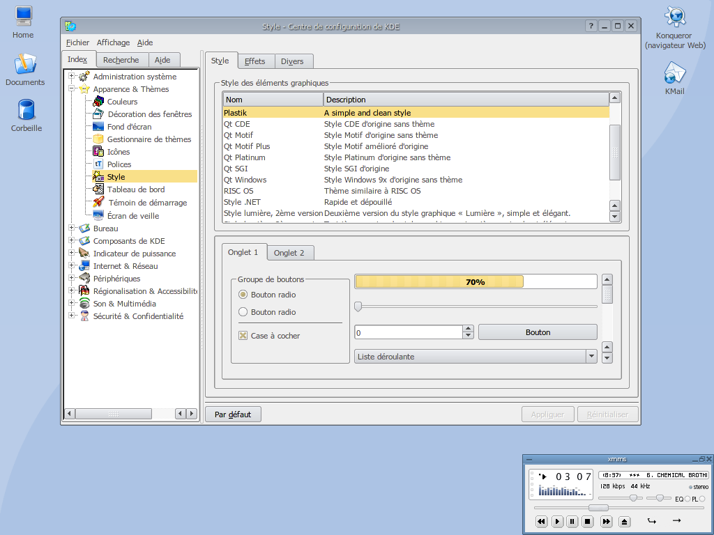The image size is (714, 535).
Task: Click the Administration système gear icon
Action: pyautogui.click(x=84, y=77)
